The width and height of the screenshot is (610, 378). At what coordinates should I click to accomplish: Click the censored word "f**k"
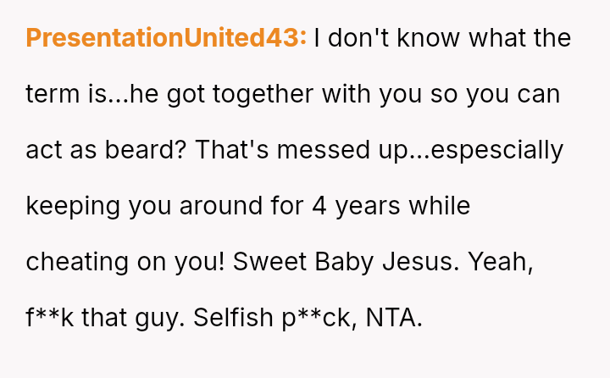(51, 318)
